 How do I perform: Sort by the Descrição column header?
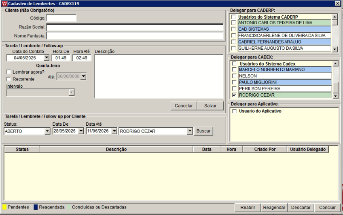pyautogui.click(x=116, y=149)
